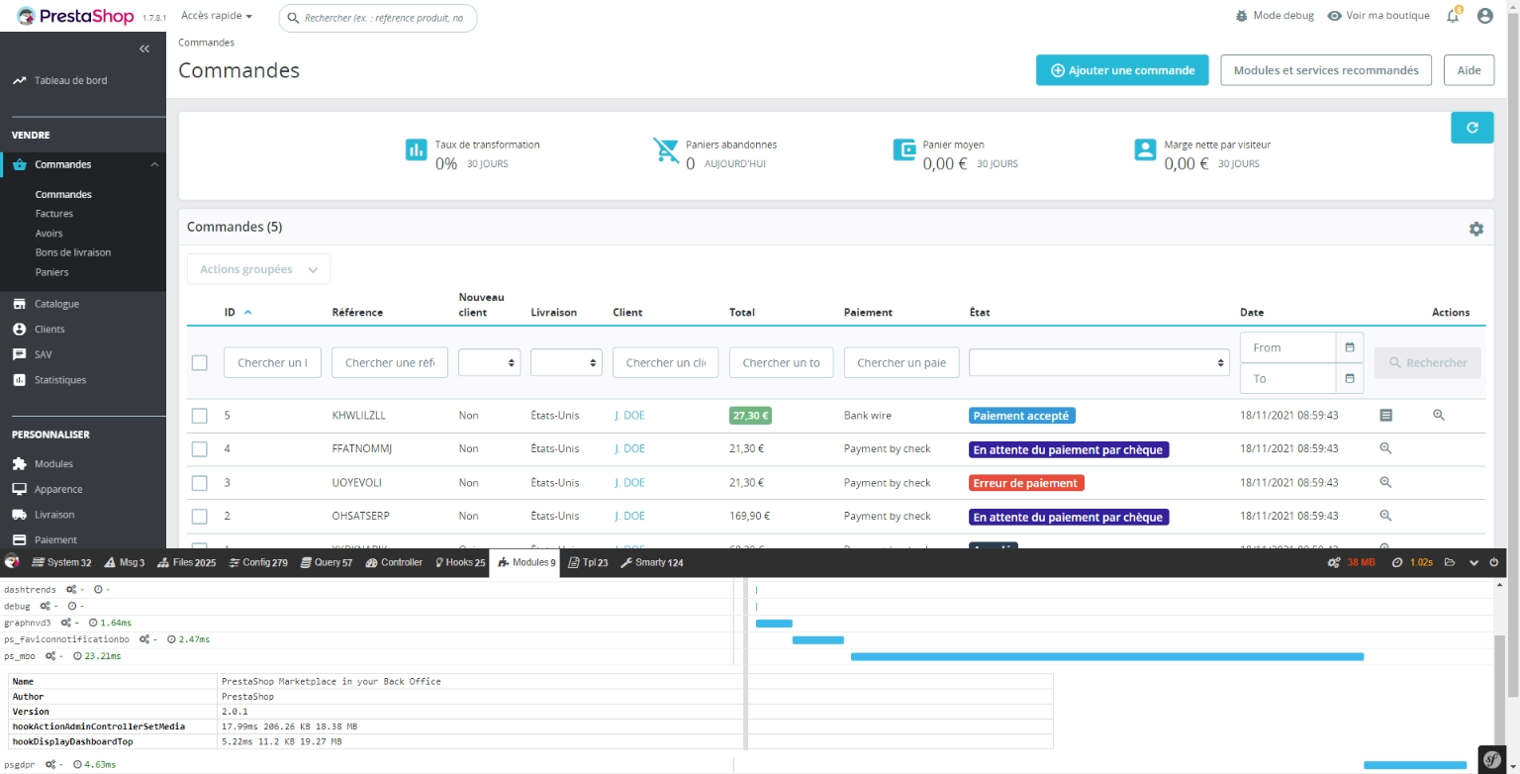Image resolution: width=1520 pixels, height=774 pixels.
Task: Click the refresh KPI button icon
Action: click(x=1472, y=128)
